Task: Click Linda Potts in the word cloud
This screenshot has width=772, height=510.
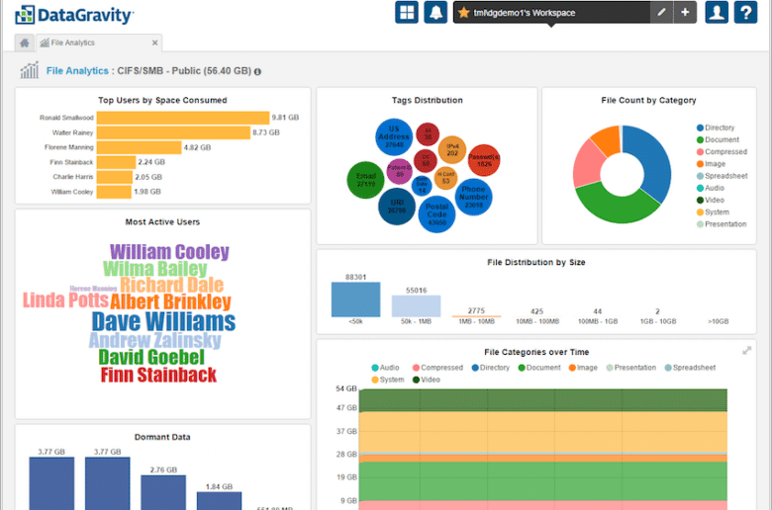Action: point(65,300)
